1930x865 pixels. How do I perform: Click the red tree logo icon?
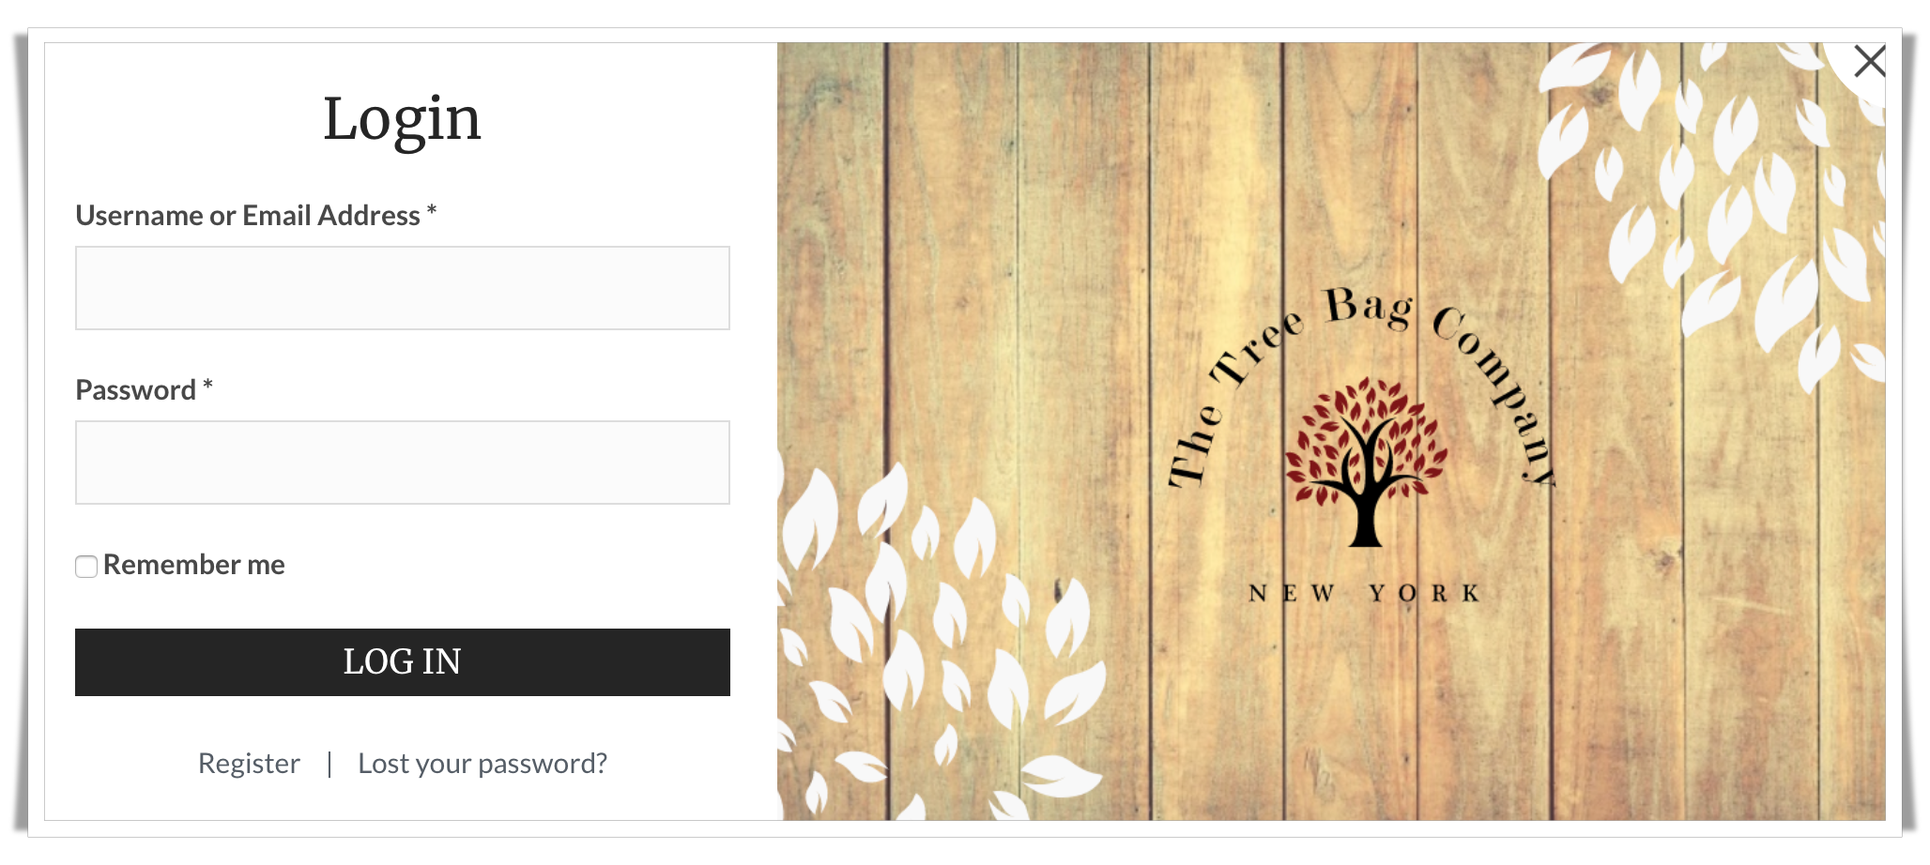pyautogui.click(x=1366, y=462)
